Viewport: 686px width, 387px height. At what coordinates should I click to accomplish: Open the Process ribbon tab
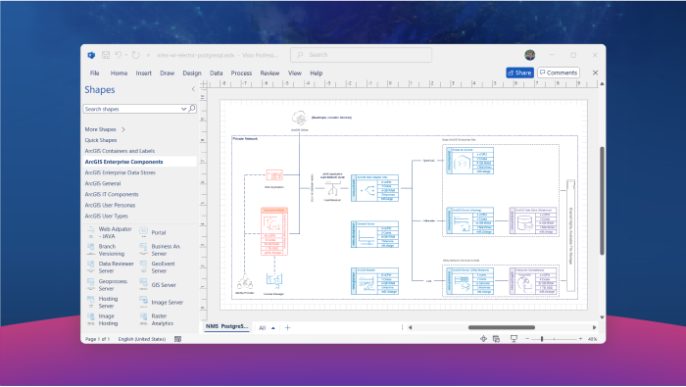coord(241,73)
